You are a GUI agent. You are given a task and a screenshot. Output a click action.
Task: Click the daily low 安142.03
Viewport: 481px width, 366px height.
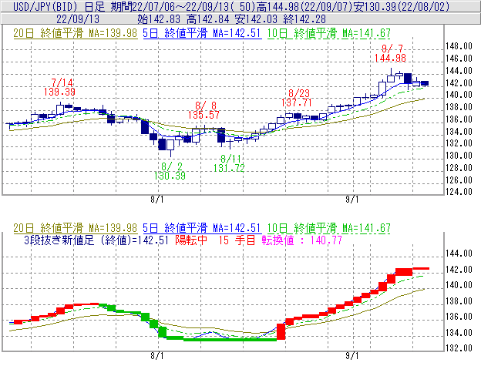(x=256, y=19)
